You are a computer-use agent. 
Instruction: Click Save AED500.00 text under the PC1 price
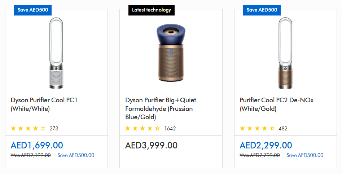pyautogui.click(x=76, y=155)
